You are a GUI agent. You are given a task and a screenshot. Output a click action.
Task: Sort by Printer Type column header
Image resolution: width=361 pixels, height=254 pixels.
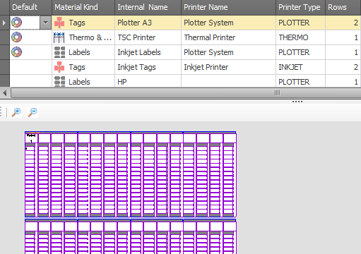(300, 7)
